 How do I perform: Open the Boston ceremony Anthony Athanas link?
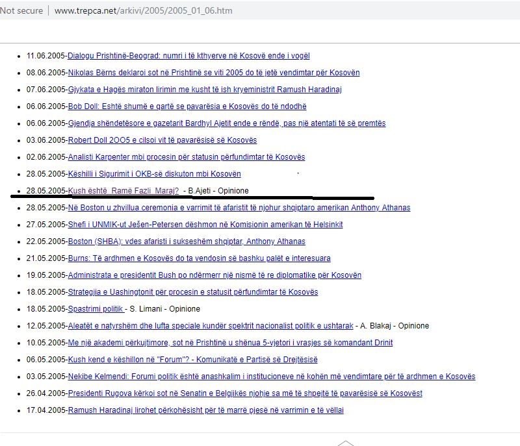(239, 208)
